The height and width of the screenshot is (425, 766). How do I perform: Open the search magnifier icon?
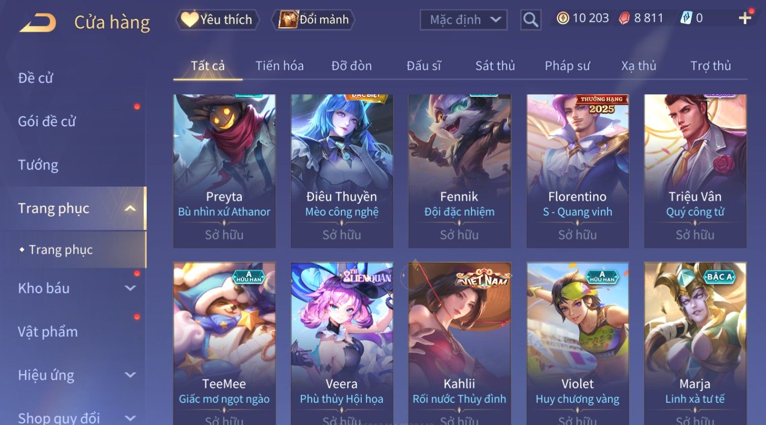[530, 20]
